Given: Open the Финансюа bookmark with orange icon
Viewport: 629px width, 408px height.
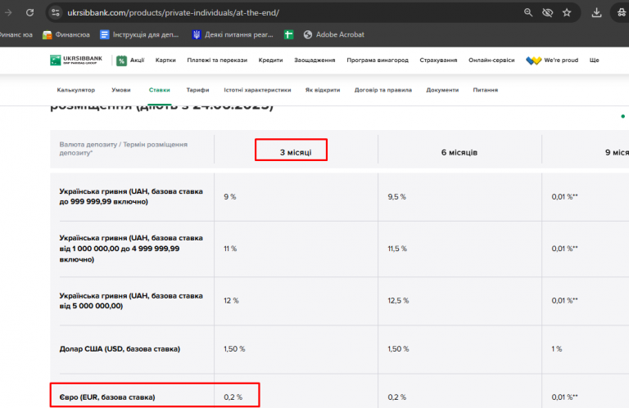Looking at the screenshot, I should coord(66,35).
